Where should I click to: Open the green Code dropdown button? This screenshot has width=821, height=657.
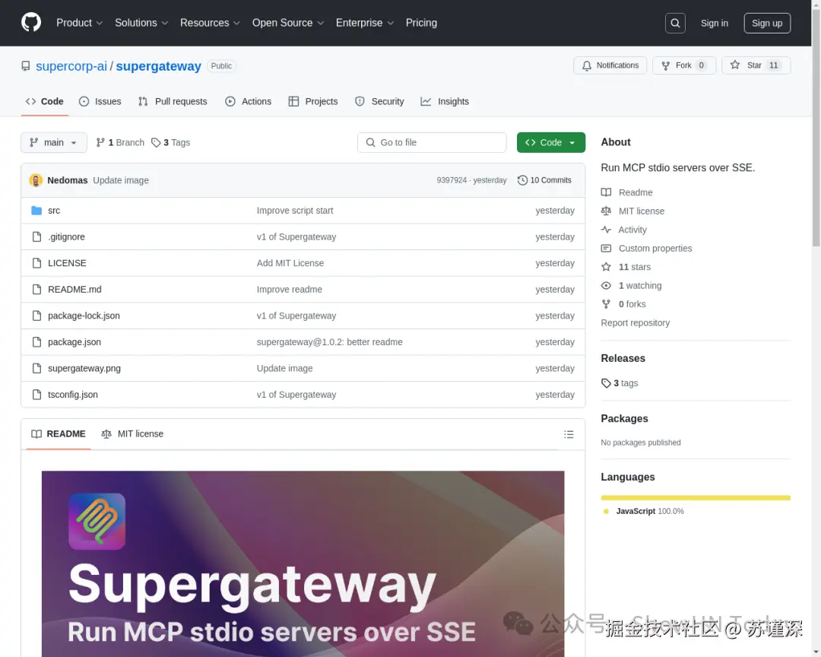tap(551, 142)
